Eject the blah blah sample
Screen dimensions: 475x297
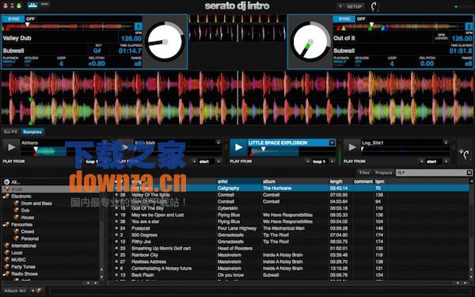coord(218,142)
